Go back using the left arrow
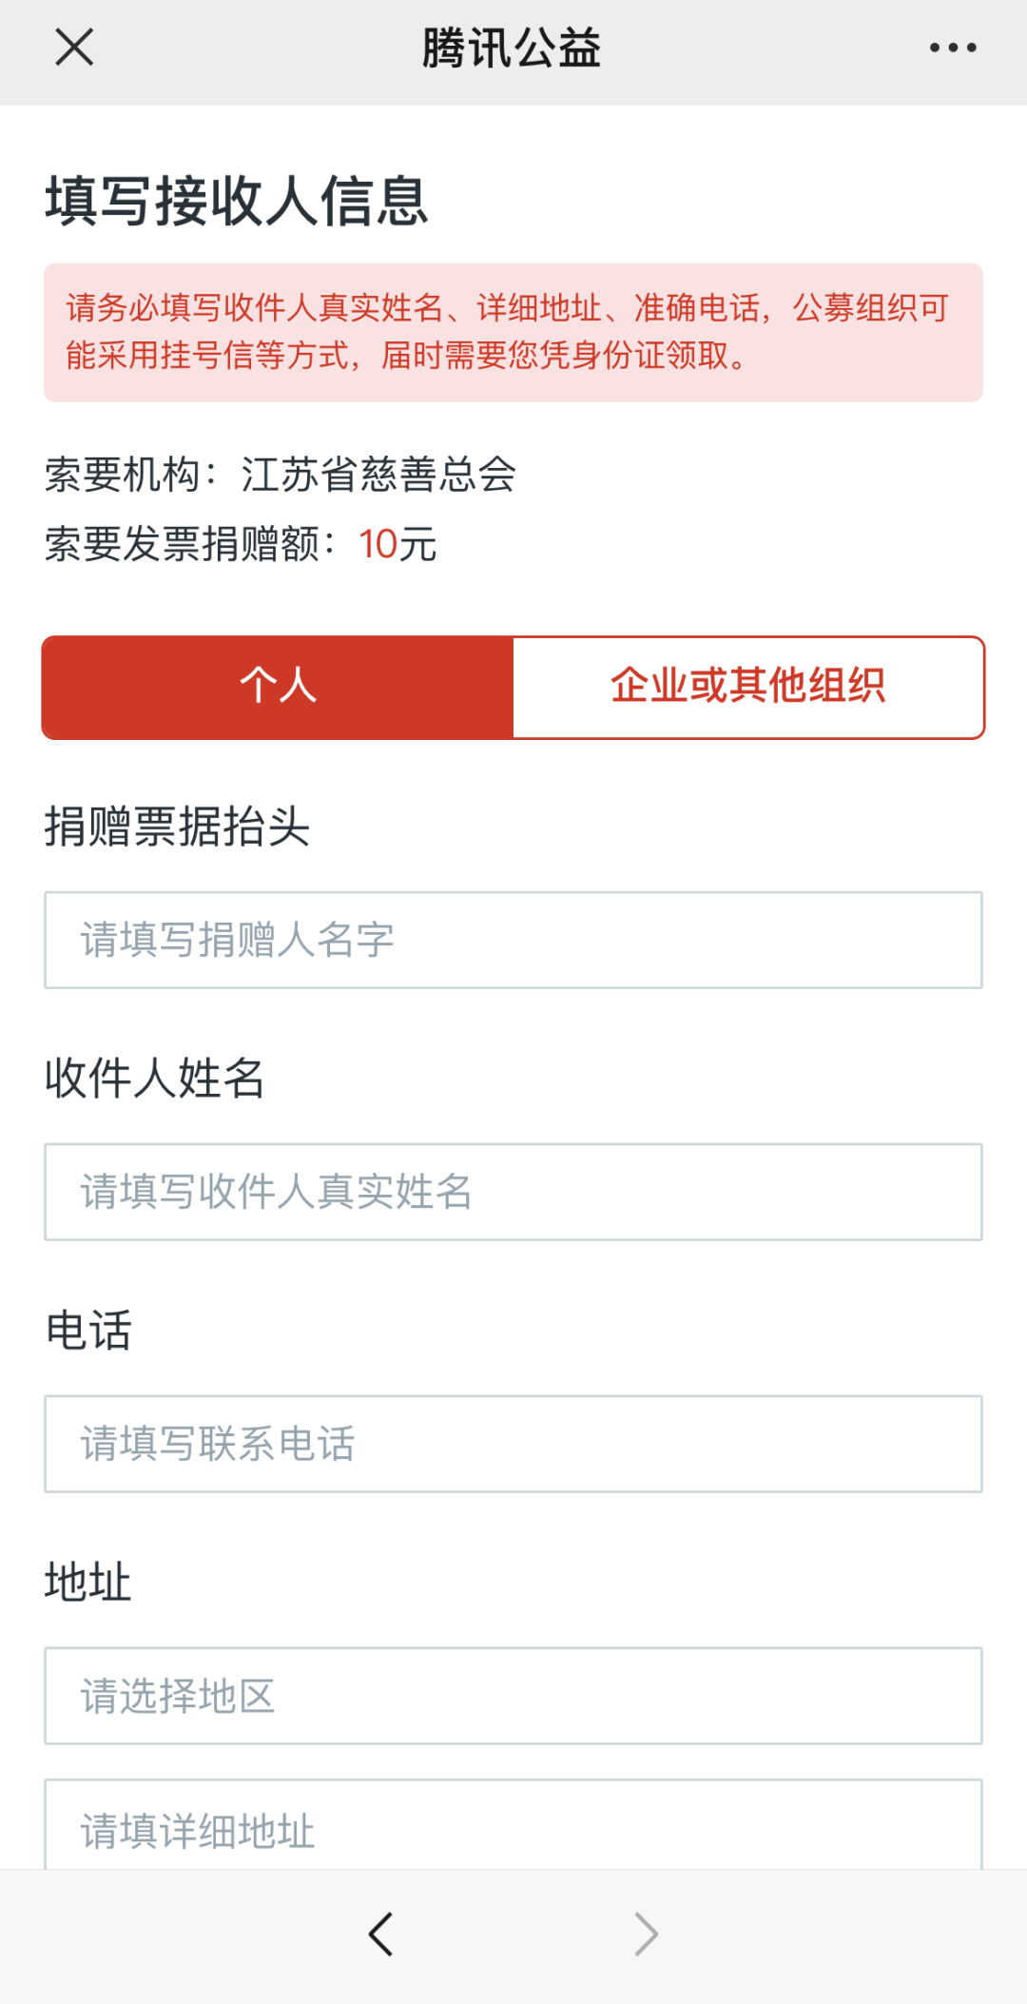Image resolution: width=1027 pixels, height=2004 pixels. [381, 1934]
